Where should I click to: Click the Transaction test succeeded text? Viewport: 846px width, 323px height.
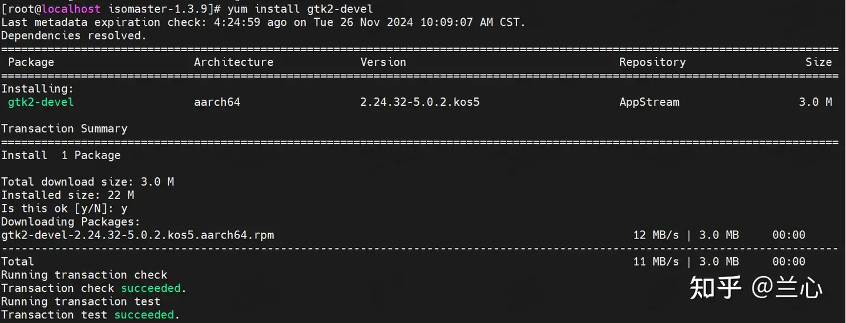pos(90,315)
